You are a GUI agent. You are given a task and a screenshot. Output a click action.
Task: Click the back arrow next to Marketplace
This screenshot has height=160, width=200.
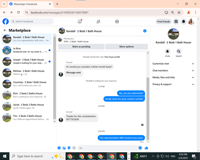click(5, 30)
